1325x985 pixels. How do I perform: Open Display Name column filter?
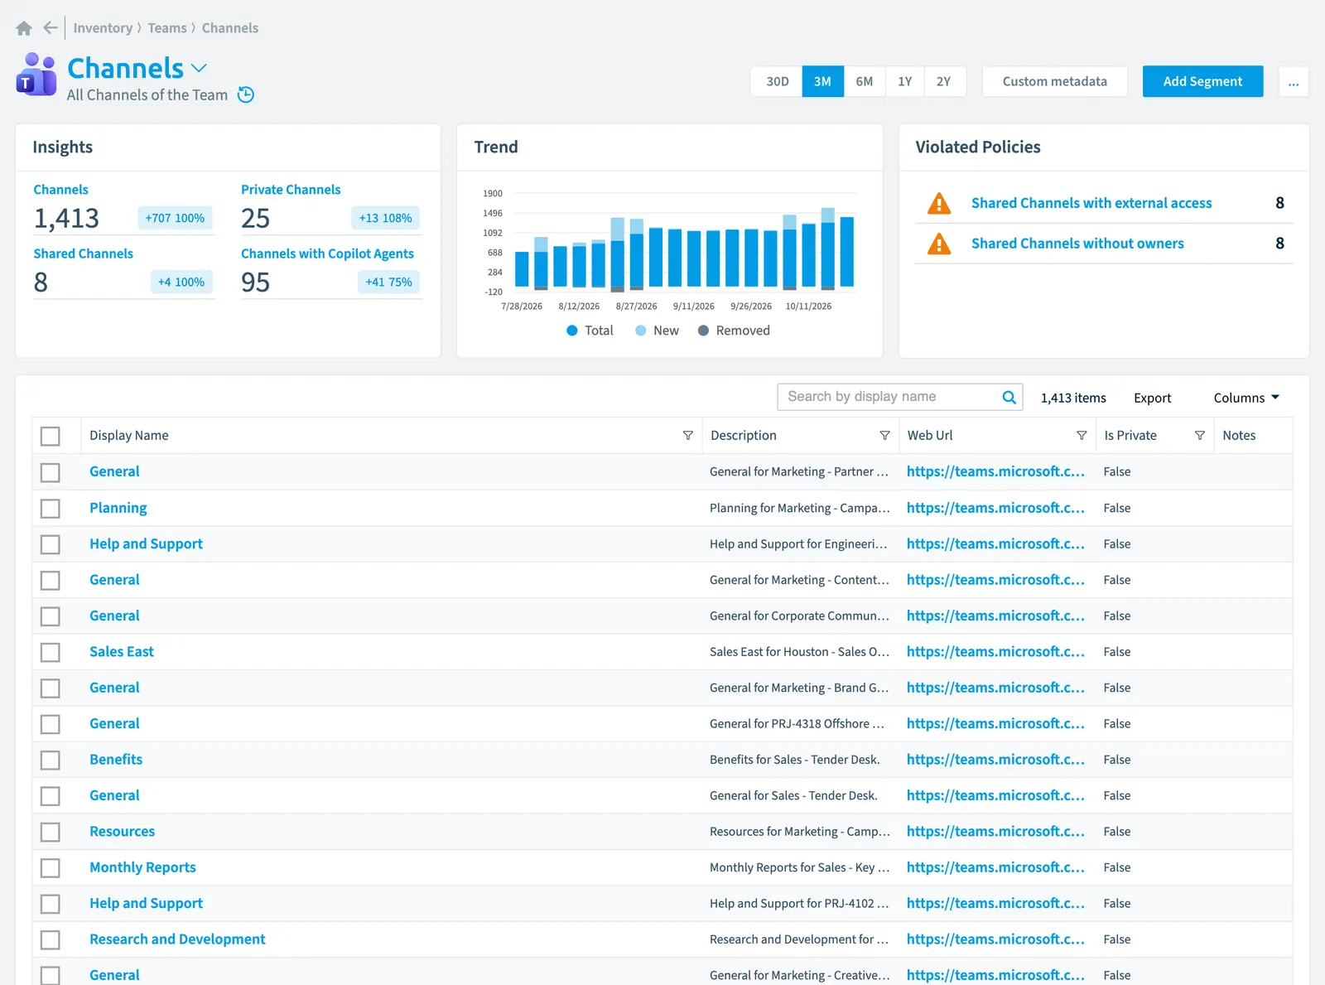coord(687,436)
